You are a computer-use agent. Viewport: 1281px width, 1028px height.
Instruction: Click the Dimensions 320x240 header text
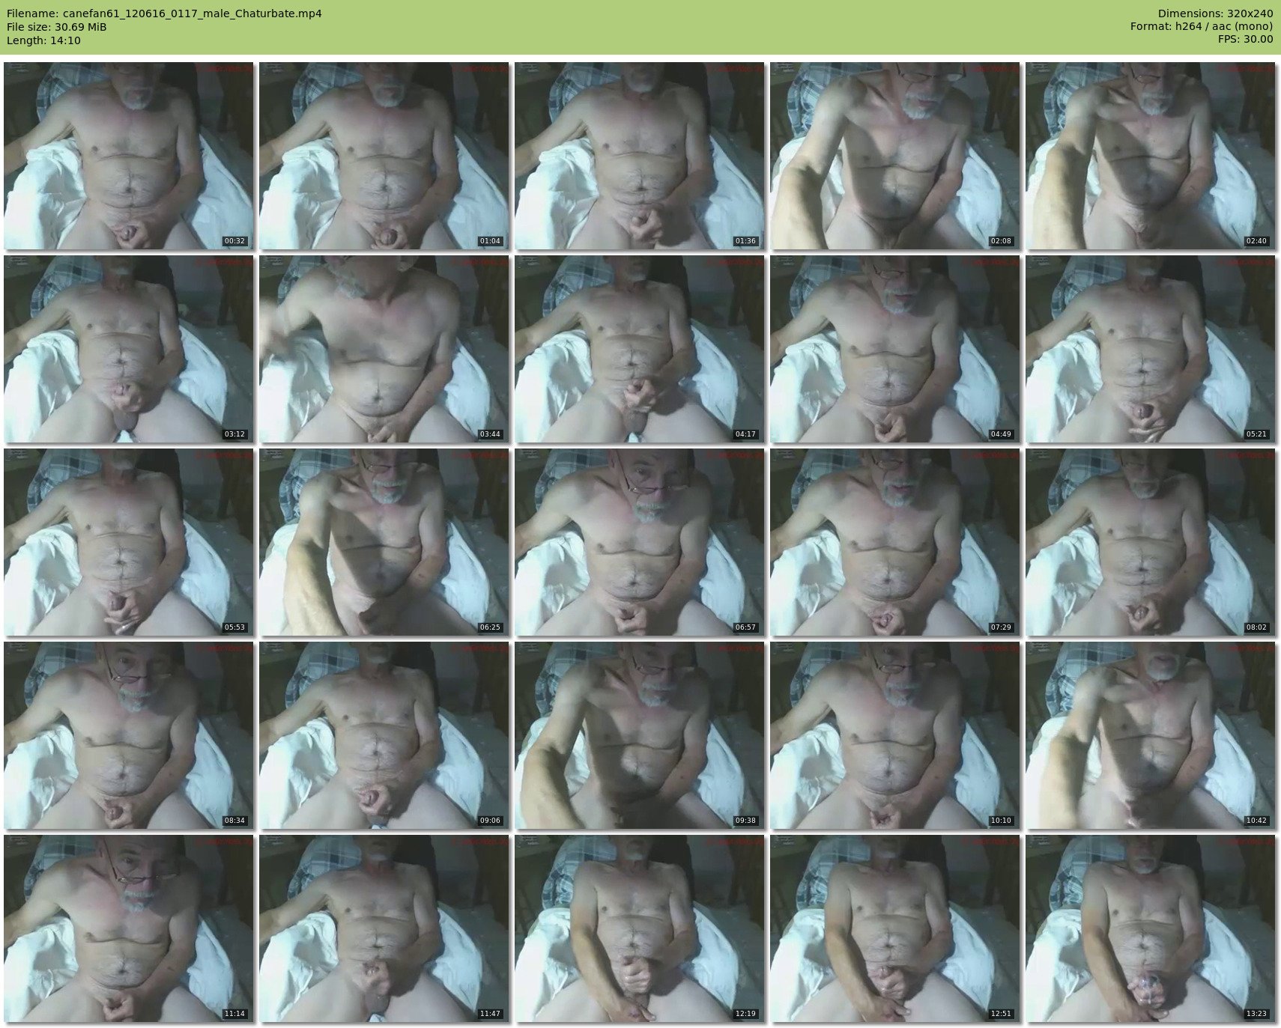click(1215, 13)
